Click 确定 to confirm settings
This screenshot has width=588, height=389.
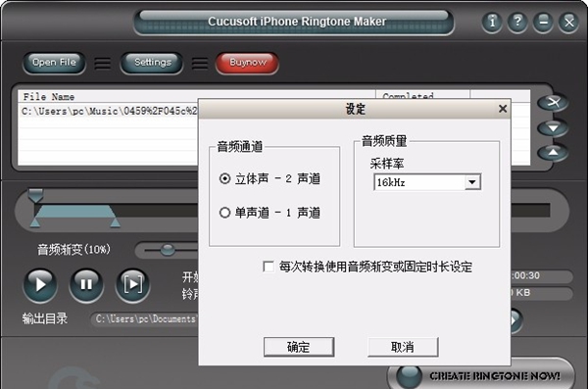pyautogui.click(x=299, y=347)
